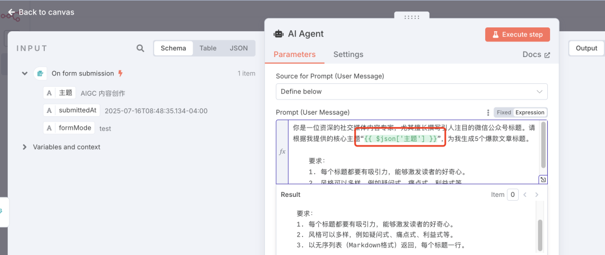Click the string type icon next to submittedAt
Image resolution: width=605 pixels, height=255 pixels.
pos(49,111)
